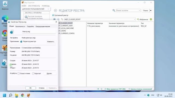The width and height of the screenshot is (175, 98).
Task: Click Значение параметра column header
Action: [x=116, y=23]
